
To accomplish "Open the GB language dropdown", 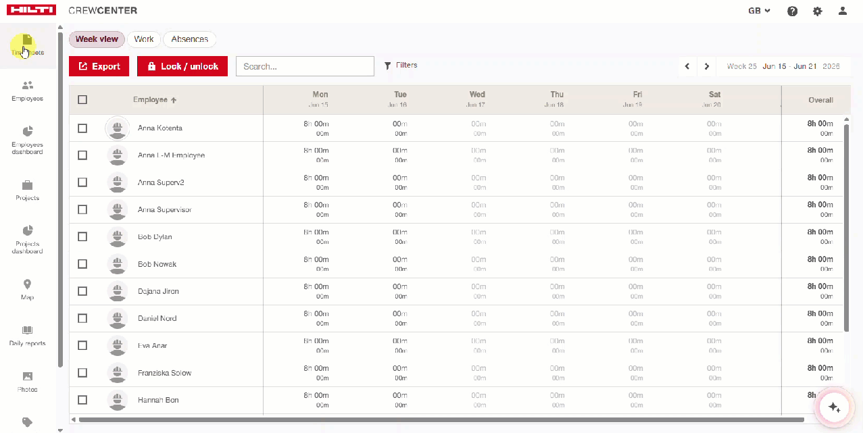I will 760,11.
